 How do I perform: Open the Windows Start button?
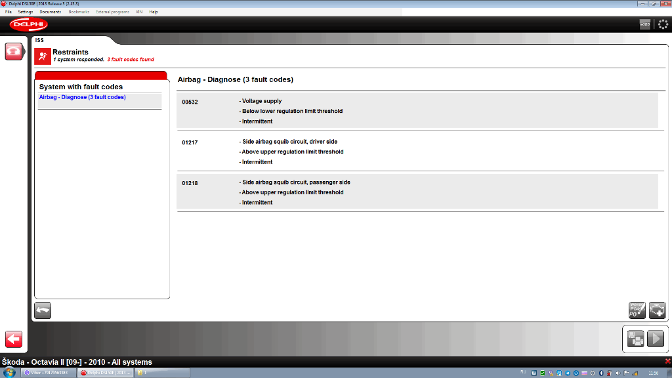pos(9,373)
